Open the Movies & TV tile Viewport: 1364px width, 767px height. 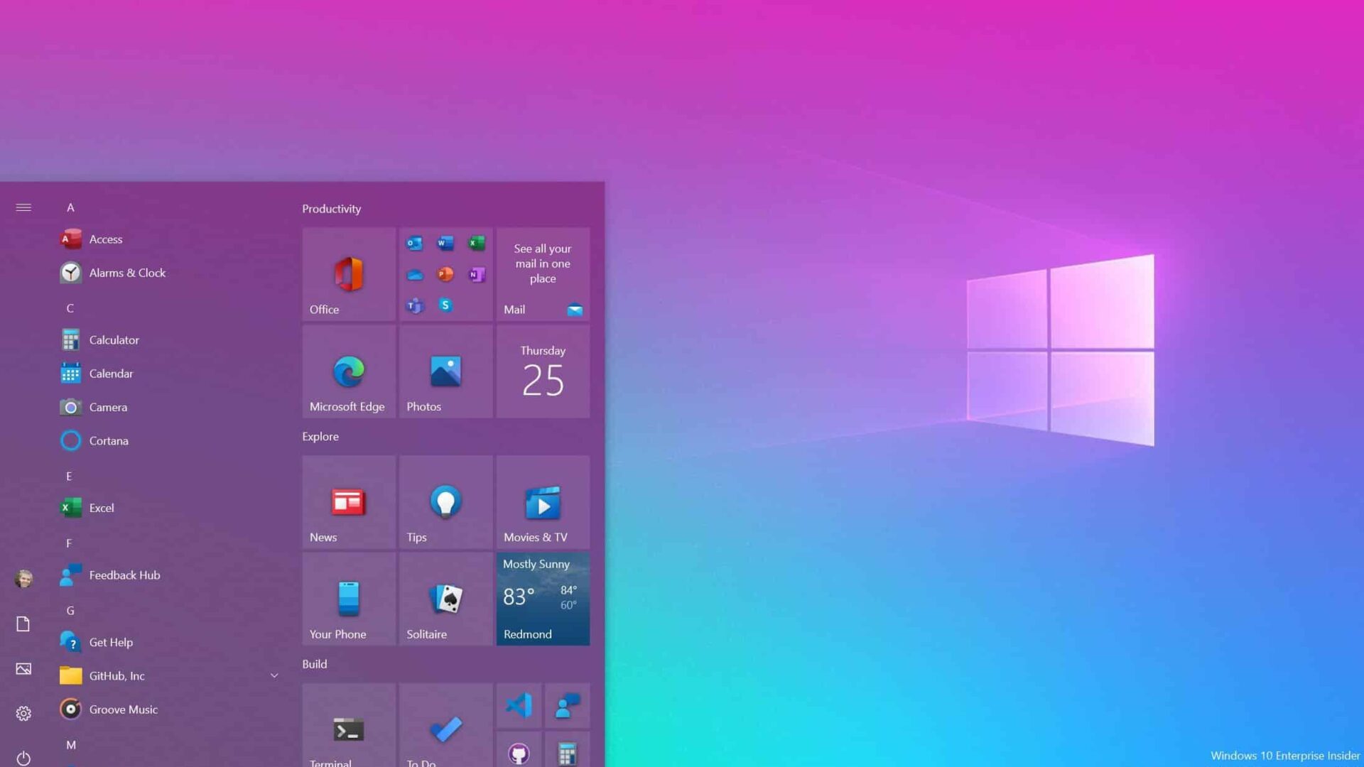coord(543,502)
